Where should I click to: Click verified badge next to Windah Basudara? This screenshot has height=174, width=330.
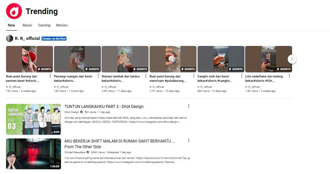click(88, 152)
